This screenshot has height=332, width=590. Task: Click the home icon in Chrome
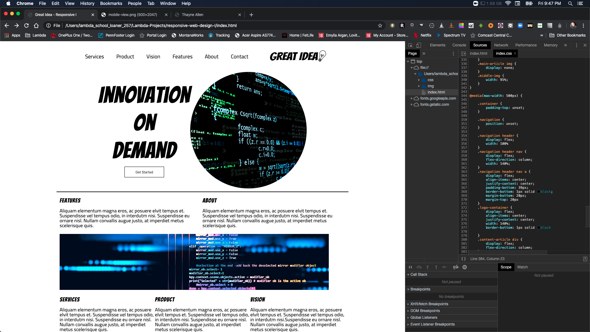point(36,26)
